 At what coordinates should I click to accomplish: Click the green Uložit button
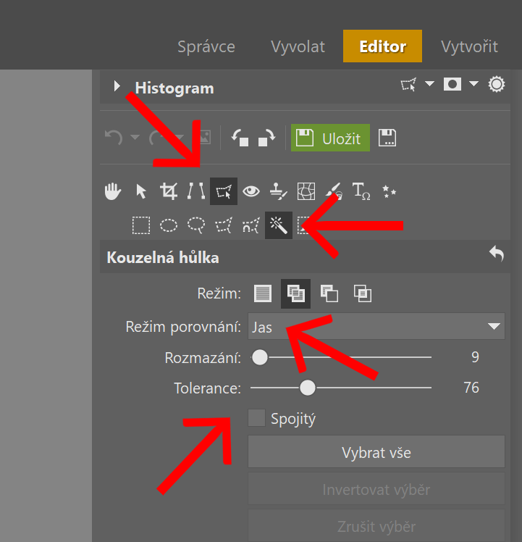330,138
